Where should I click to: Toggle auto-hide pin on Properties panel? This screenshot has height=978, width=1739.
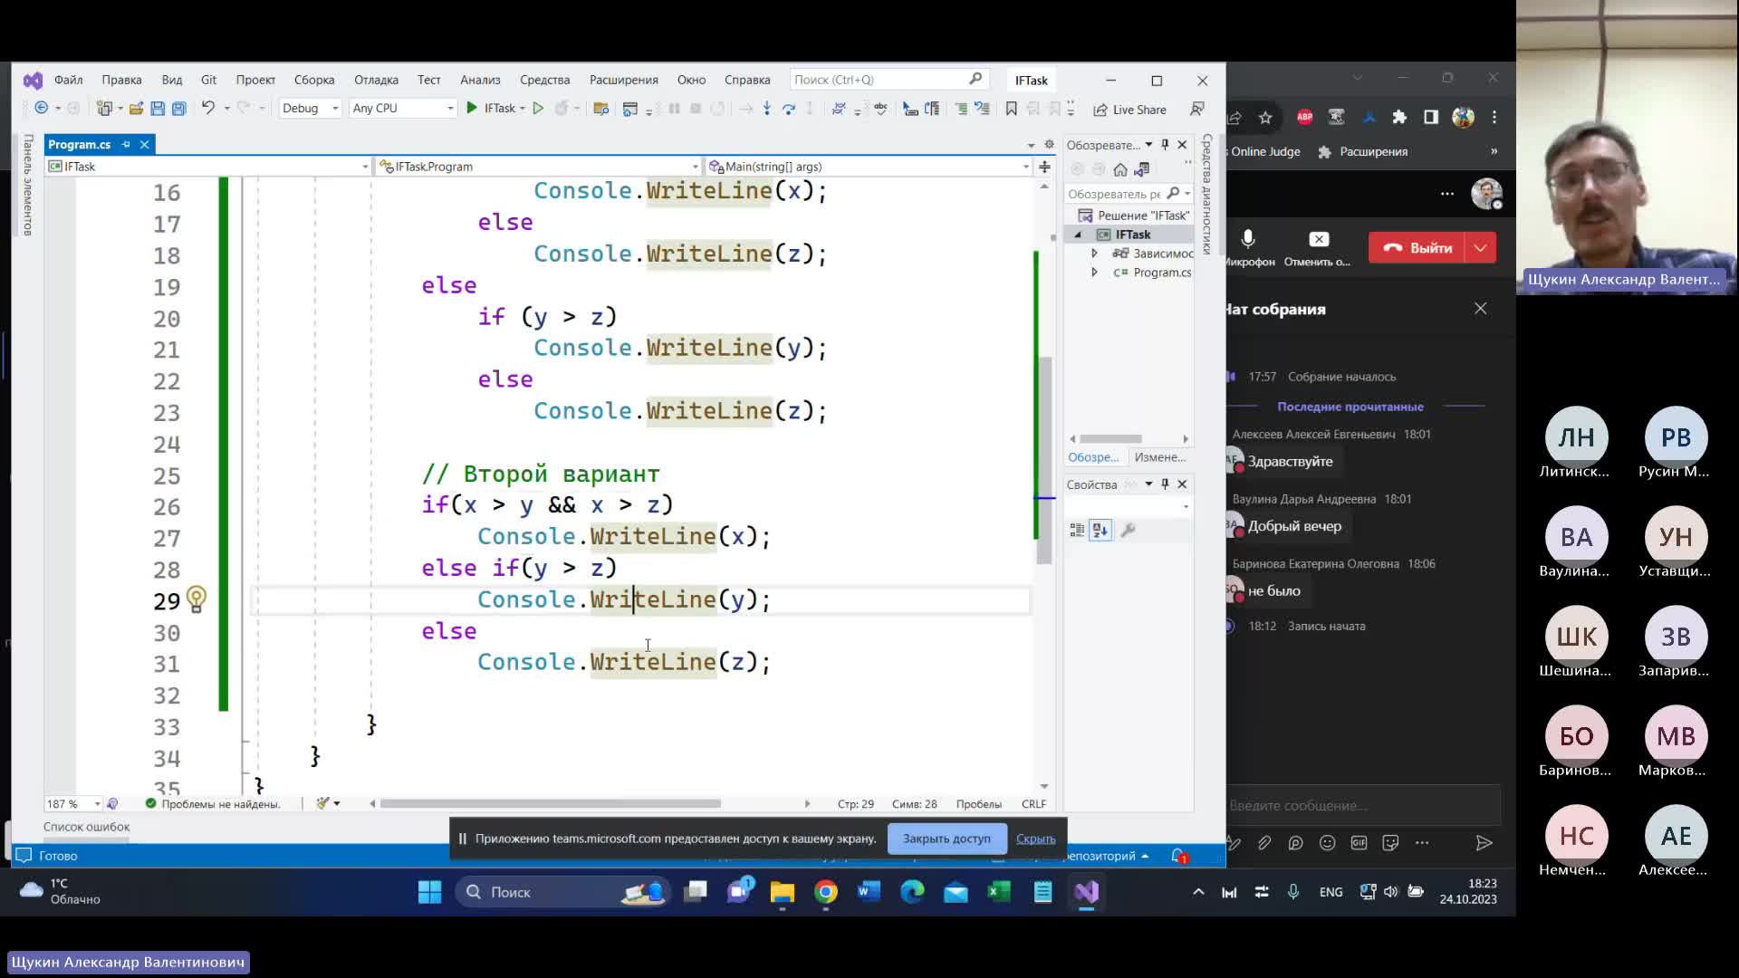[x=1166, y=484]
